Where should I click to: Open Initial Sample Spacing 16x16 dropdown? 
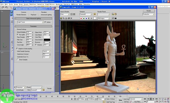coord(47,51)
